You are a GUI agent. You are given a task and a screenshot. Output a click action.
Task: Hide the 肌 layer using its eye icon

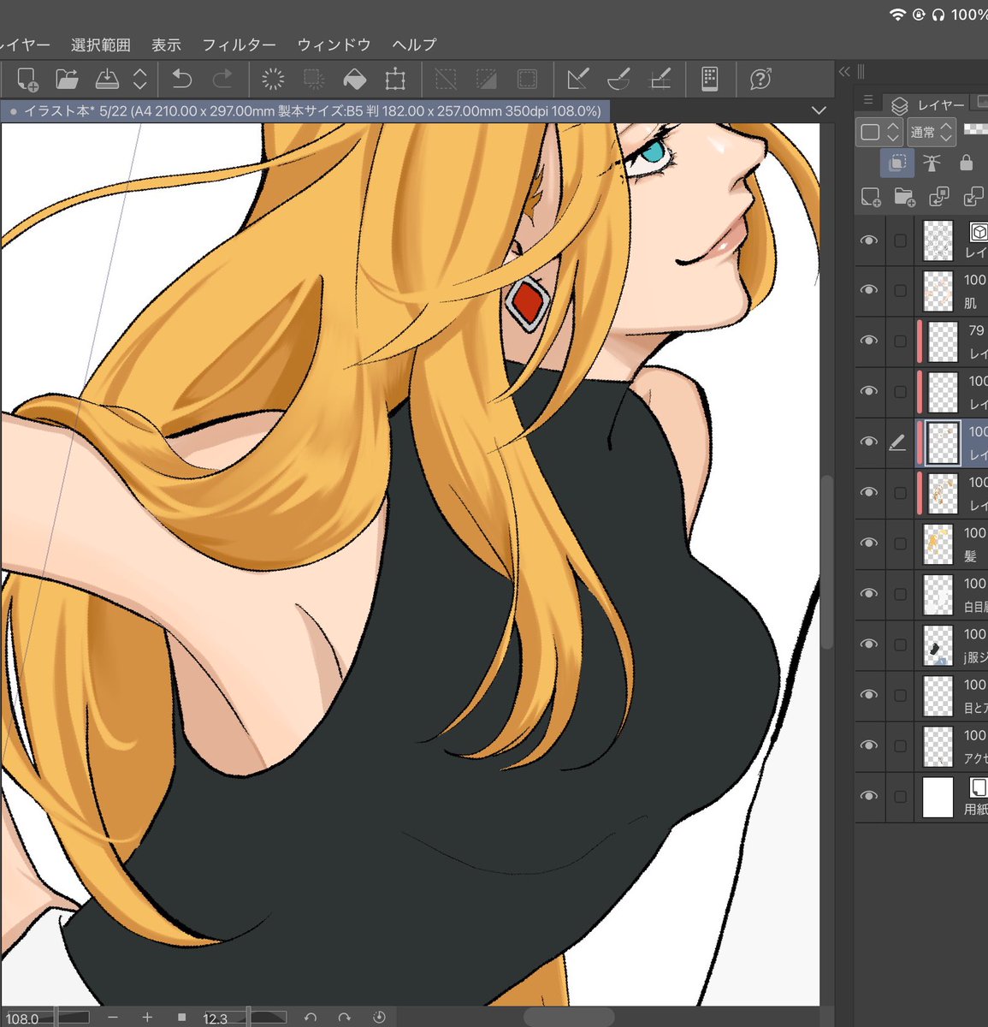(869, 290)
